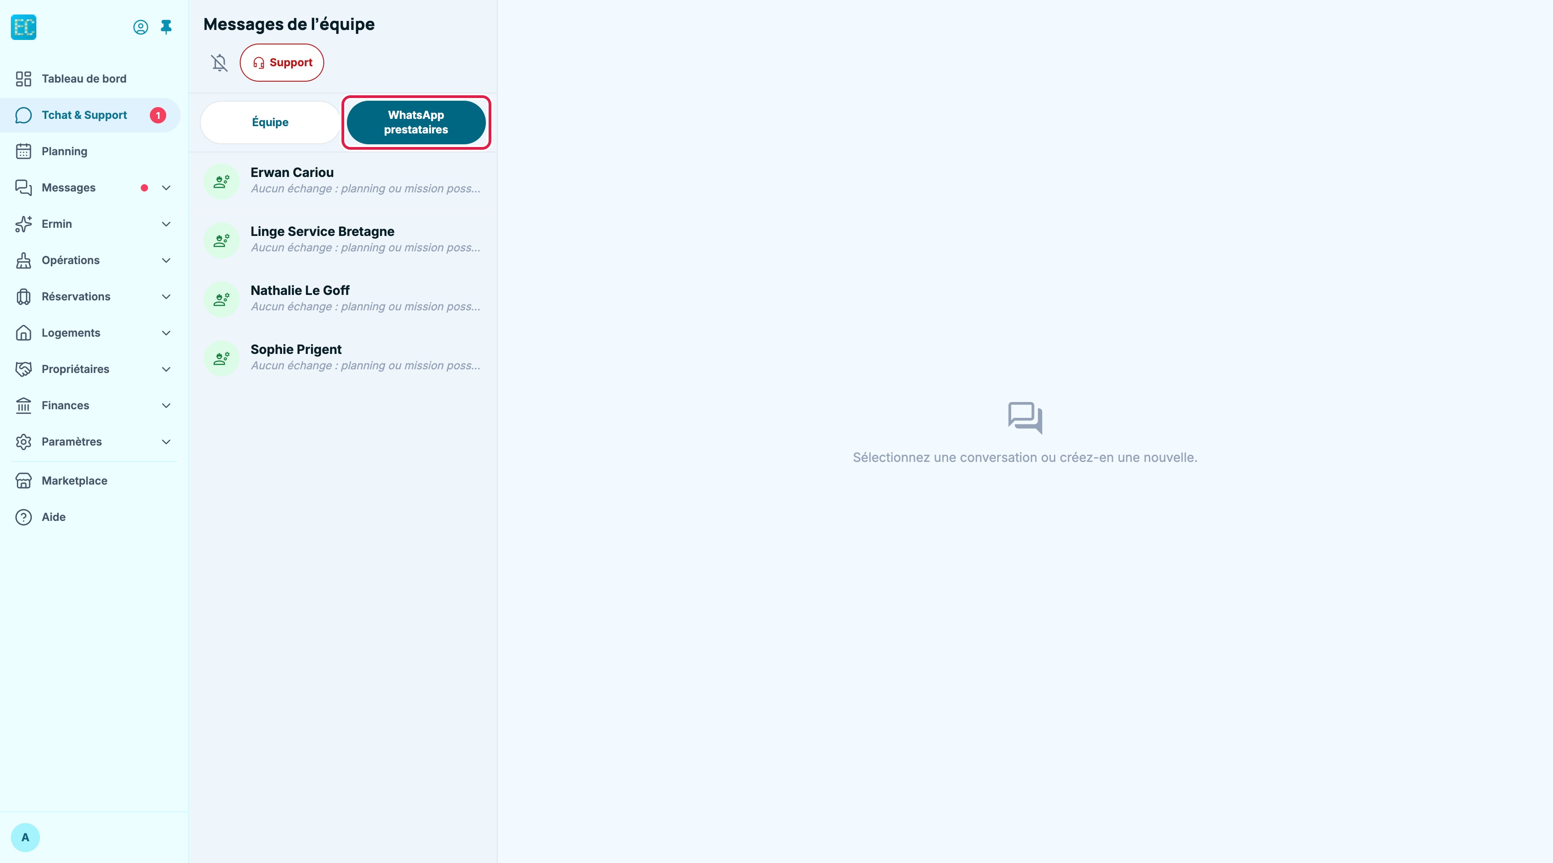
Task: Expand the Paramètres menu chevron
Action: click(166, 441)
